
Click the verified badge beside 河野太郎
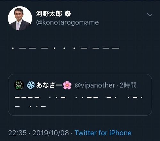(x=68, y=14)
